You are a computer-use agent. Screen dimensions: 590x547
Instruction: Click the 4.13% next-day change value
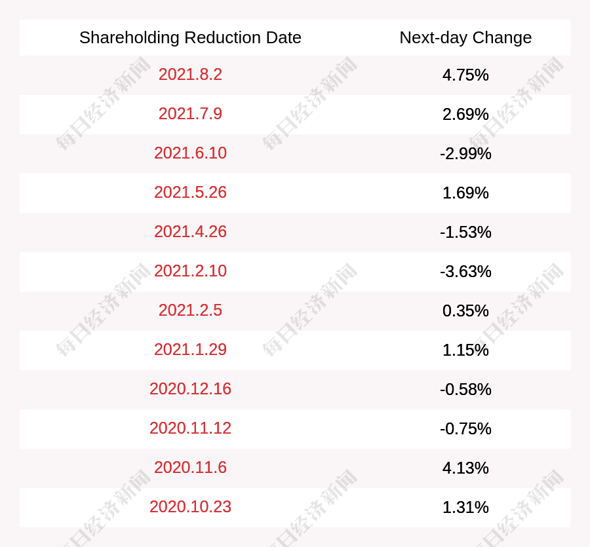(x=465, y=468)
